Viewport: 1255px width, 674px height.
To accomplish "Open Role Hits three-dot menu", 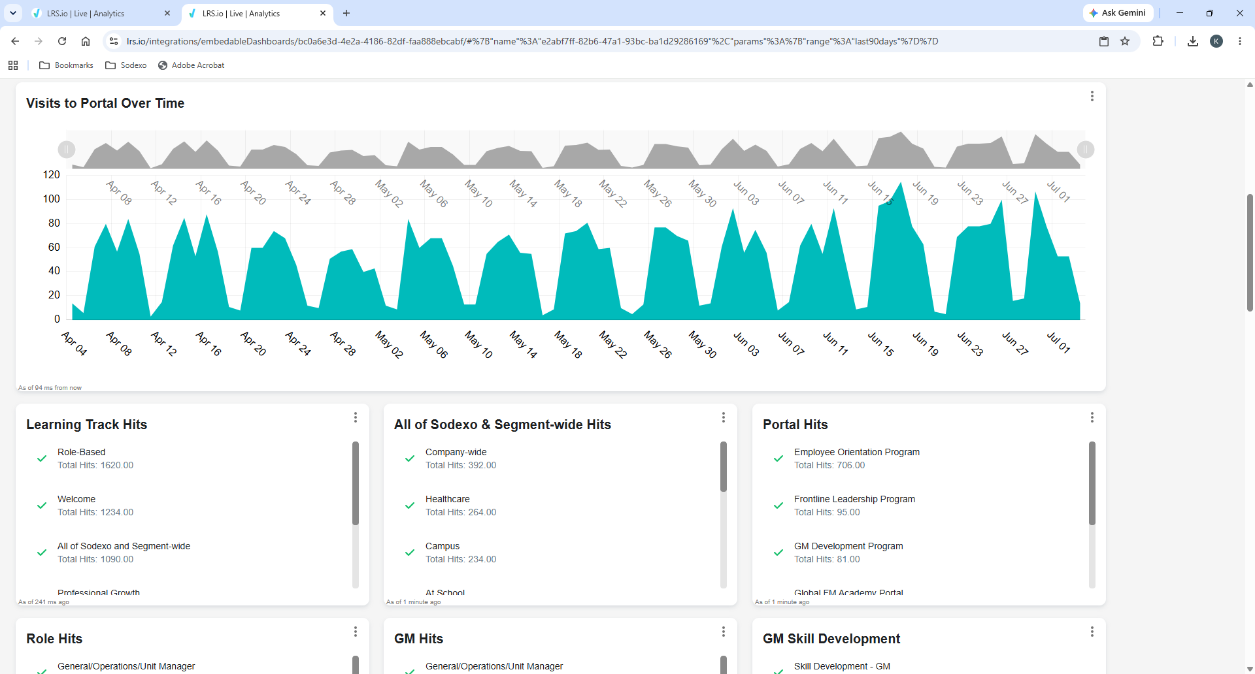I will [355, 632].
